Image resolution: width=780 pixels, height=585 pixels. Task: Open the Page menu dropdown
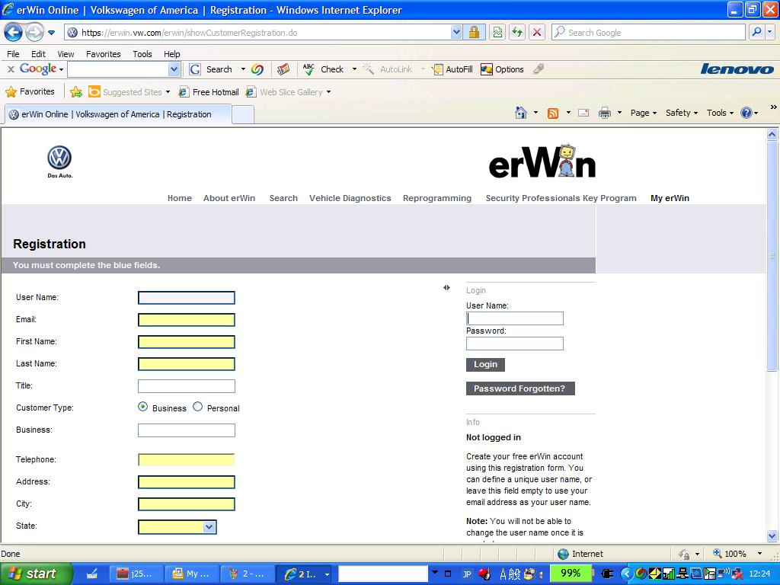[x=643, y=113]
